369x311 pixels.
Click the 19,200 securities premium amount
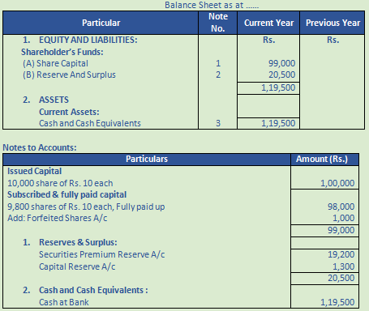tap(341, 254)
